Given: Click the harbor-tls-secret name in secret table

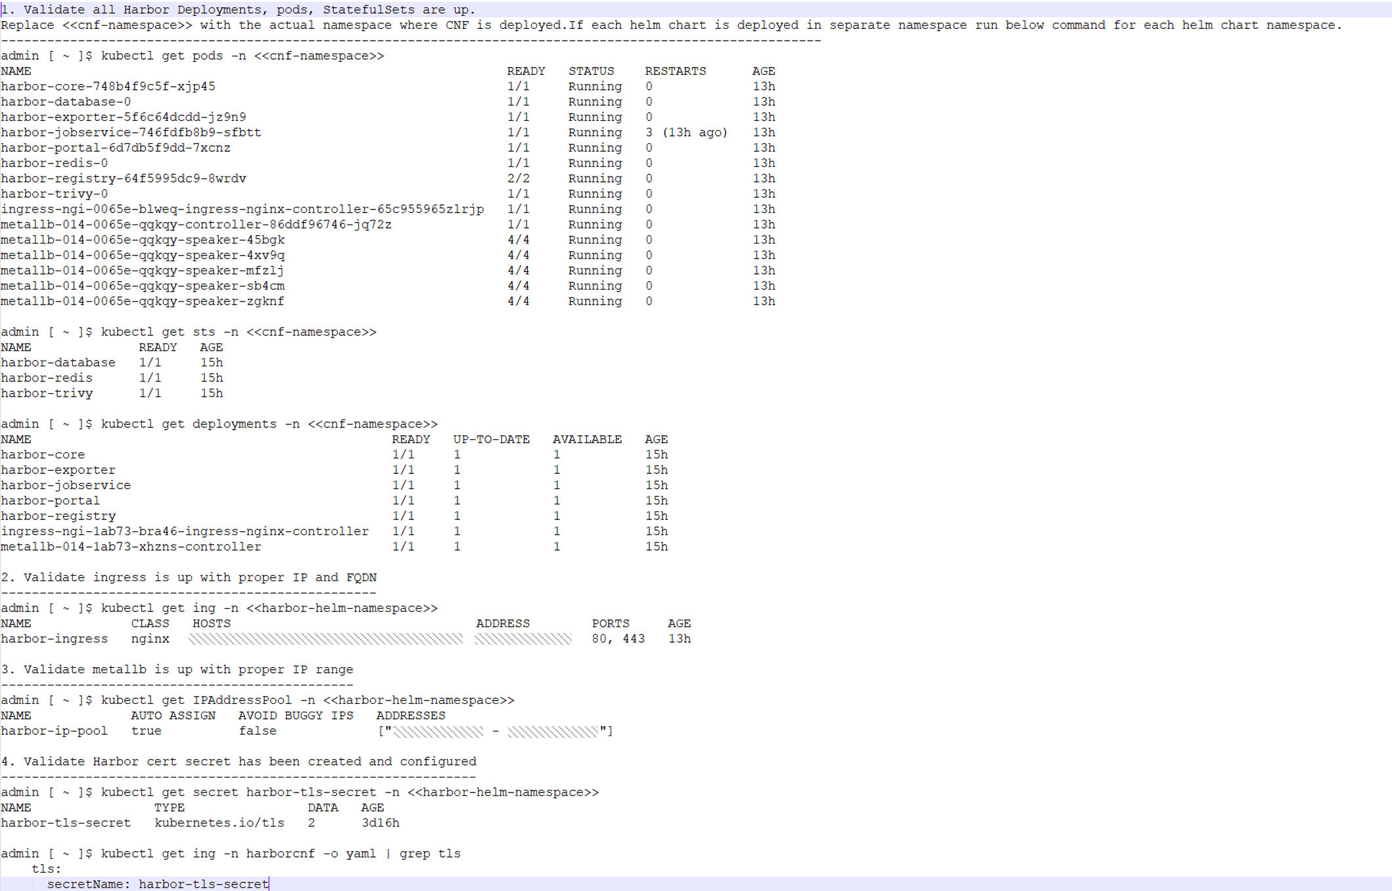Looking at the screenshot, I should 66,823.
